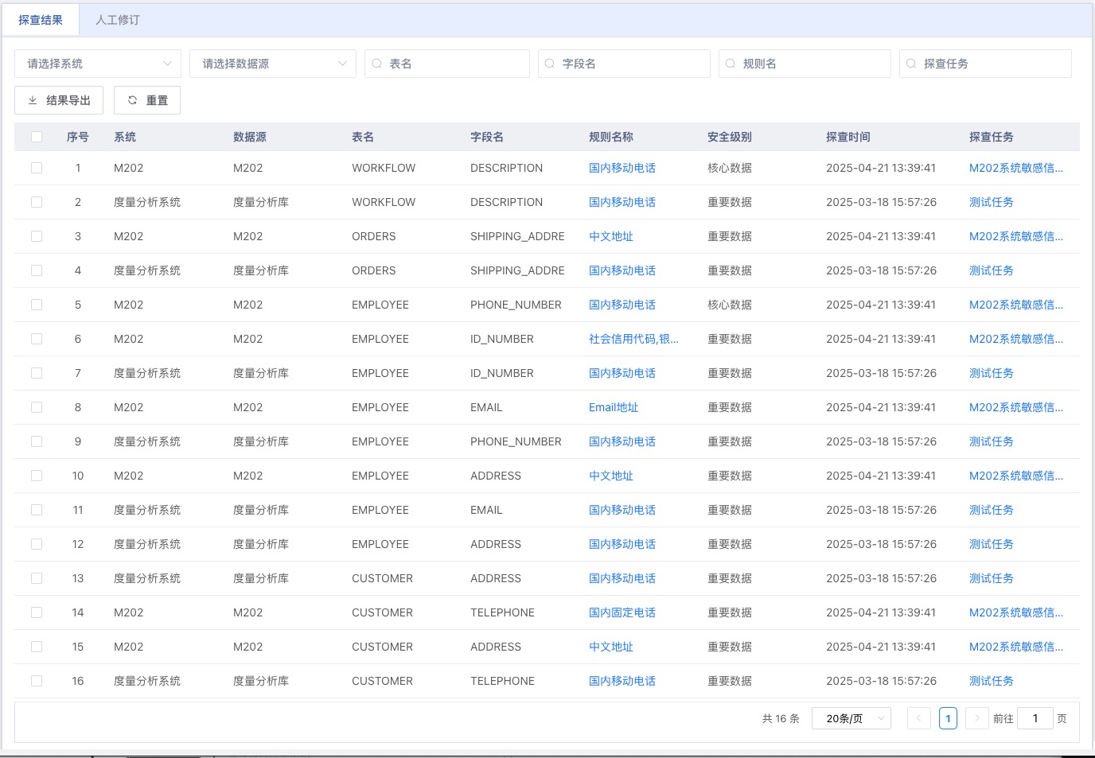Click search icon in 规则名 field

(731, 64)
